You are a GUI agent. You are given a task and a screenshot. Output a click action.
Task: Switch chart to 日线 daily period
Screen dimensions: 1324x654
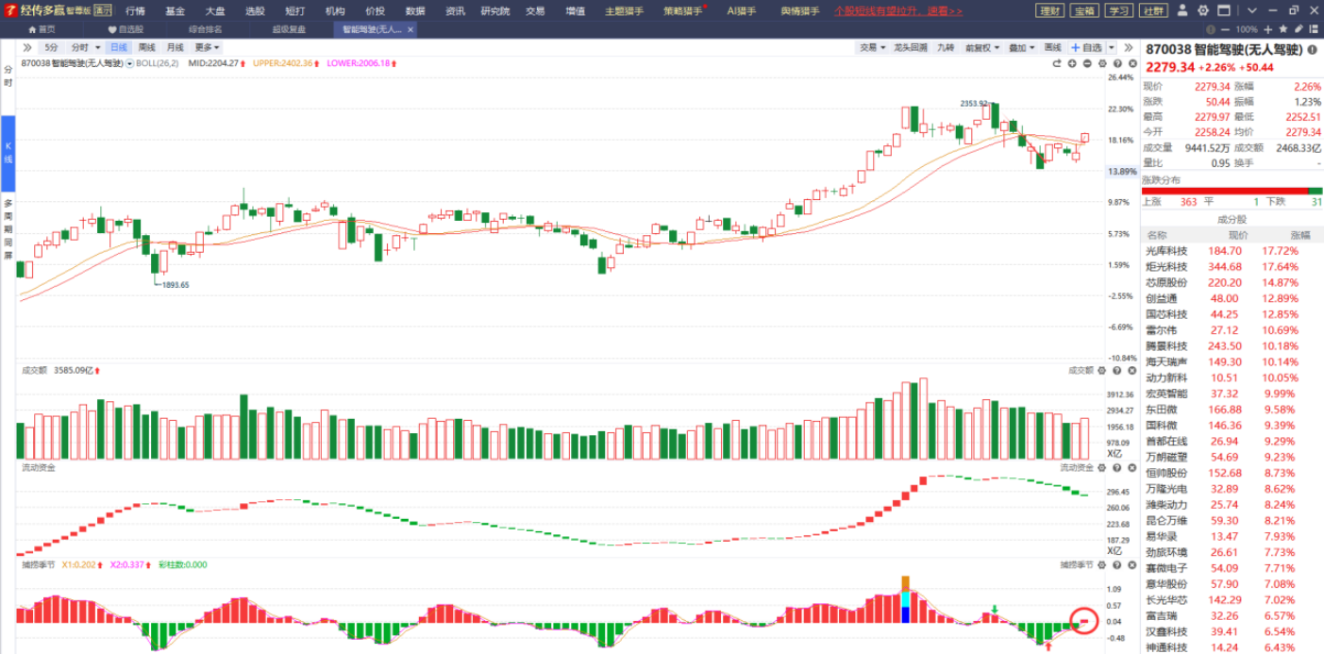(x=118, y=47)
